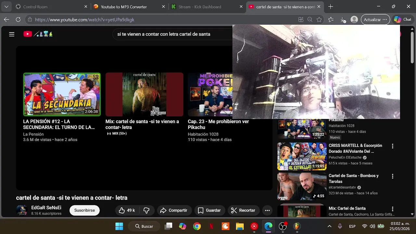This screenshot has height=234, width=416.
Task: Open microphone tray icon
Action: [x=340, y=226]
